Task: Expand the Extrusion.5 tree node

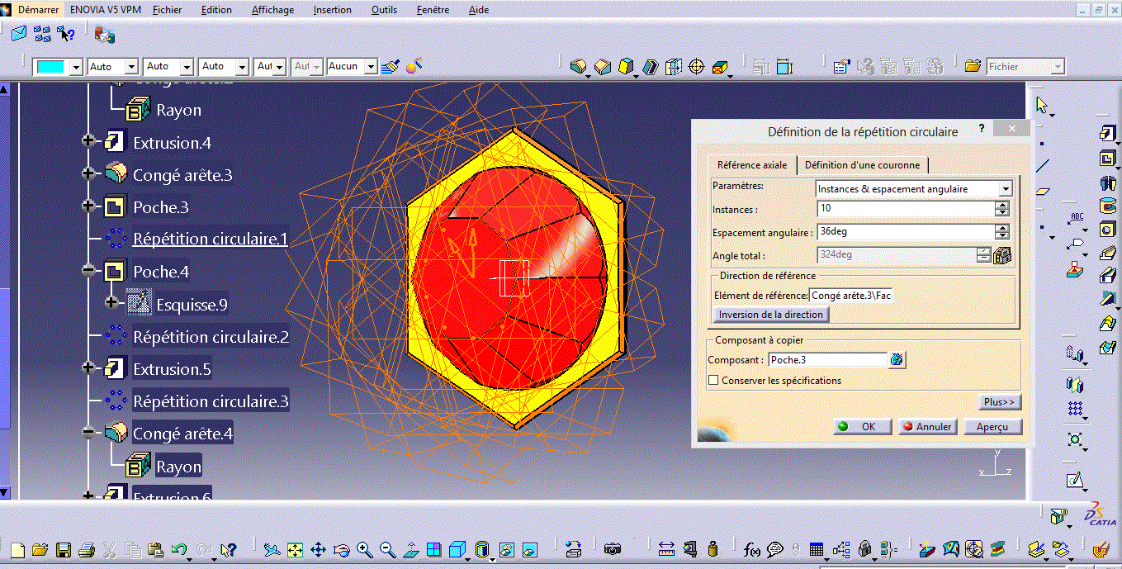Action: (88, 368)
